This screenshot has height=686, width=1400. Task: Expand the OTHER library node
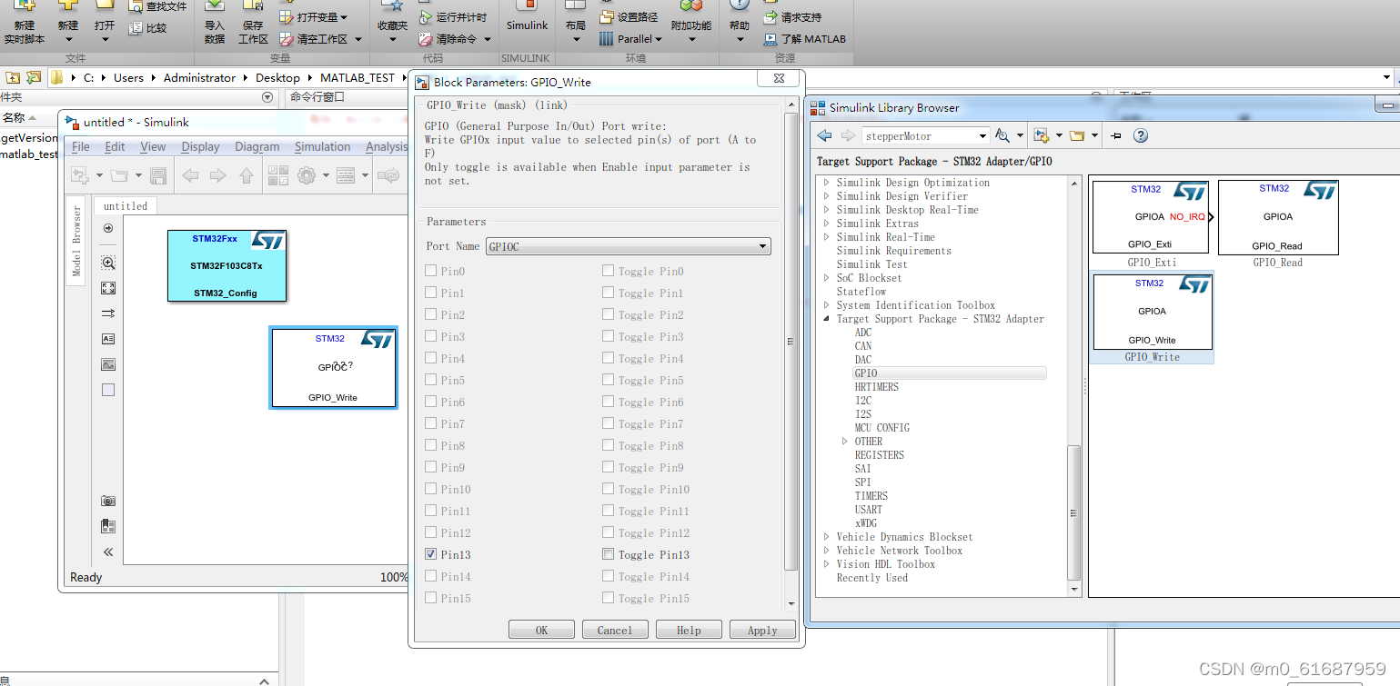845,442
